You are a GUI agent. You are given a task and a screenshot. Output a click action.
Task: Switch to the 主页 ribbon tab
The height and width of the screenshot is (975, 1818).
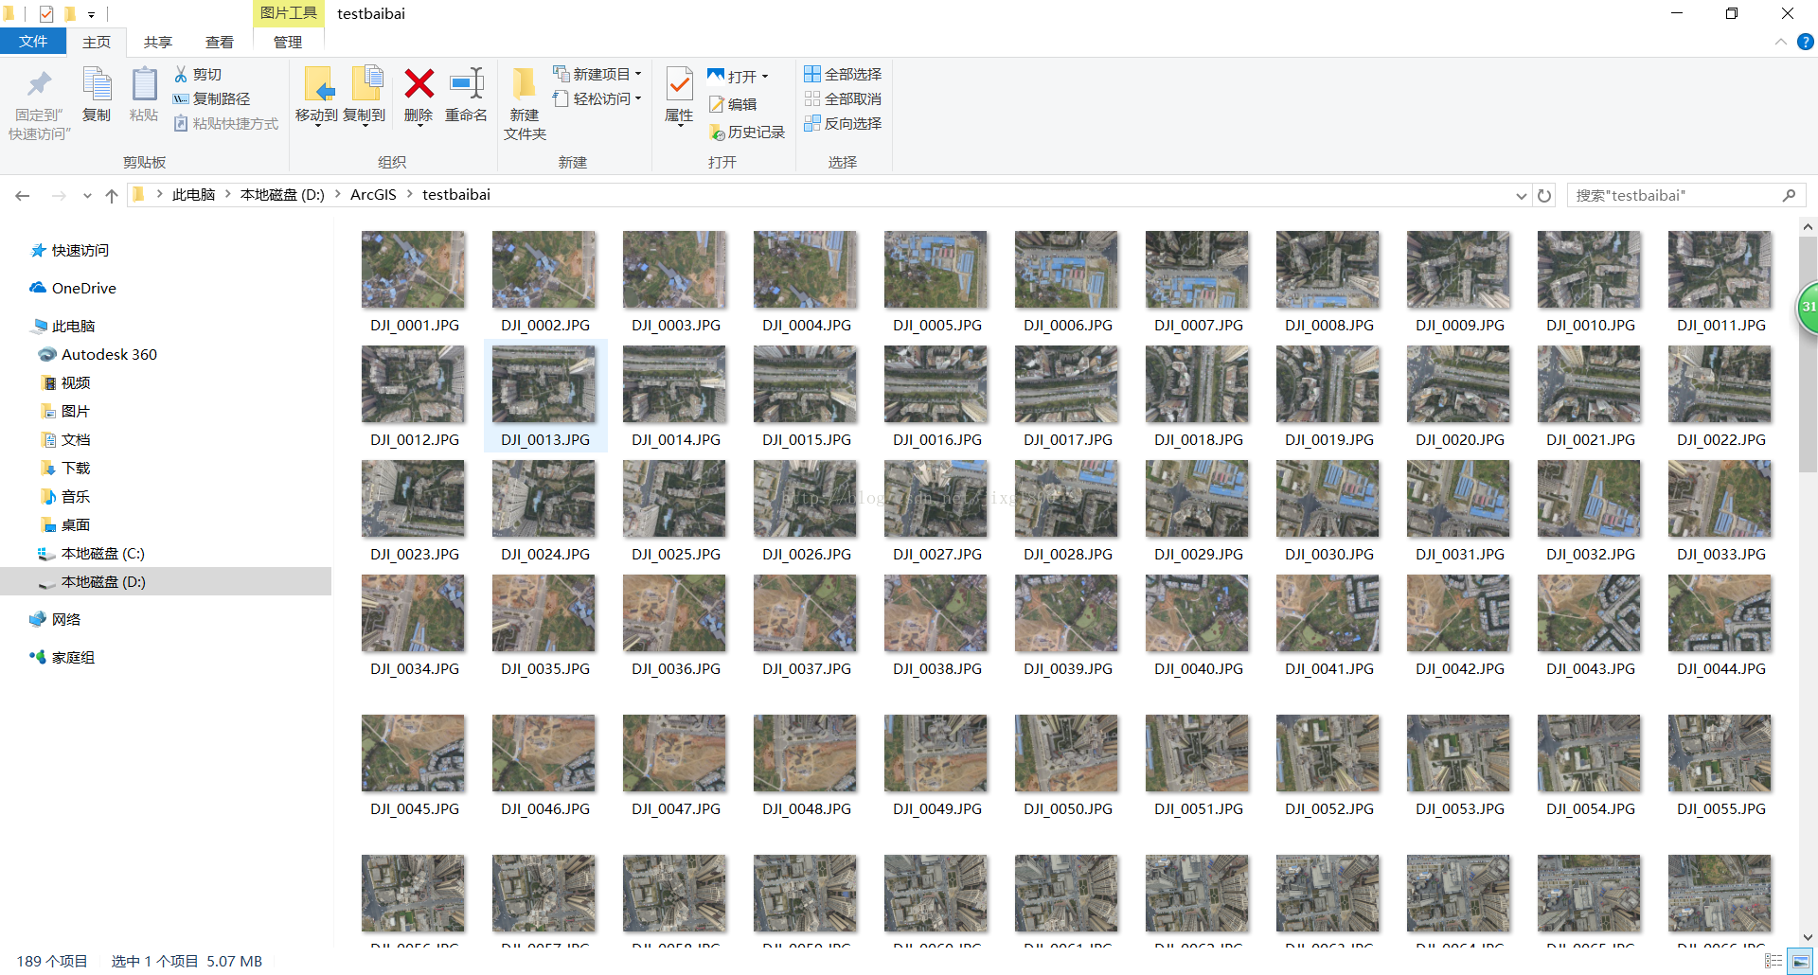point(97,43)
